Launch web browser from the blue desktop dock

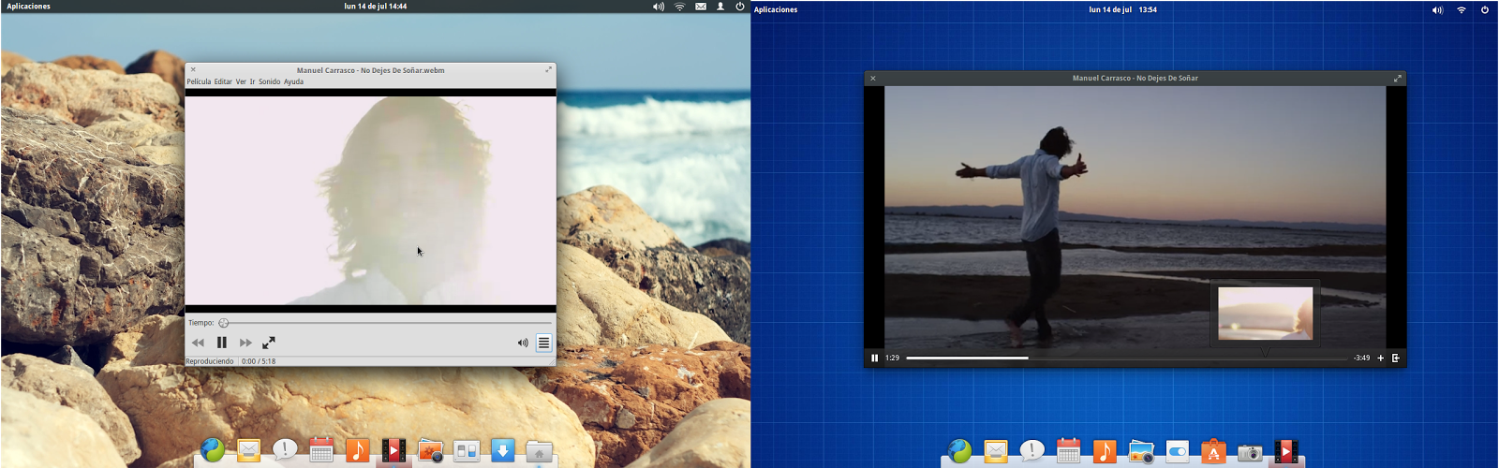(x=960, y=451)
